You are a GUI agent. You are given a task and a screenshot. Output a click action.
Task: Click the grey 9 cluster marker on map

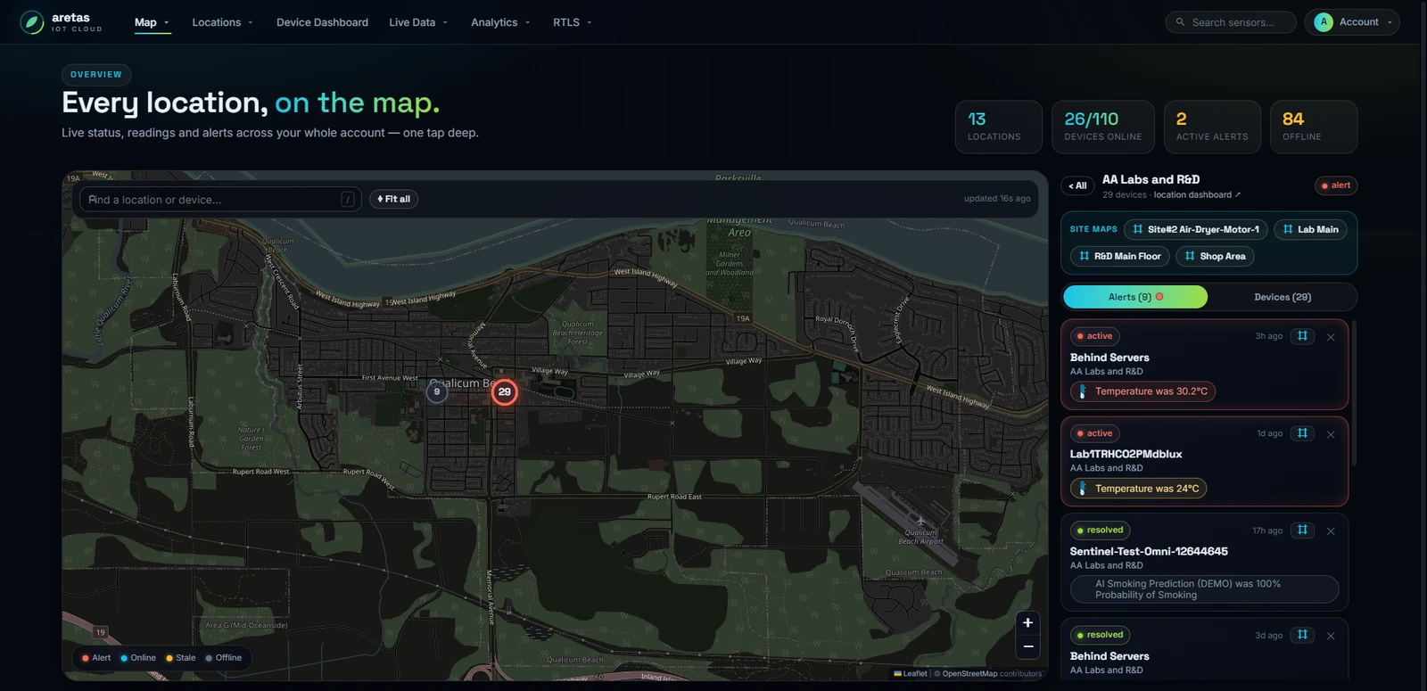437,391
